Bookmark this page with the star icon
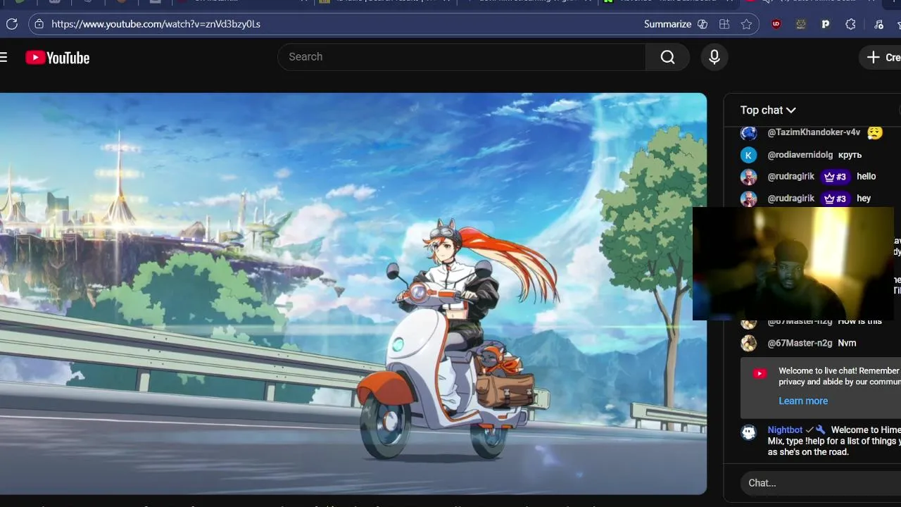 coord(746,24)
